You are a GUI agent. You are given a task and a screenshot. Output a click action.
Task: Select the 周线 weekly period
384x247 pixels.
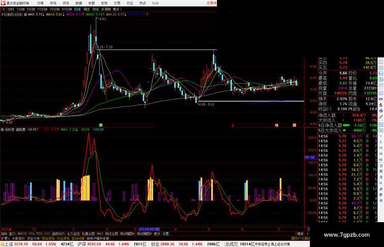point(87,9)
